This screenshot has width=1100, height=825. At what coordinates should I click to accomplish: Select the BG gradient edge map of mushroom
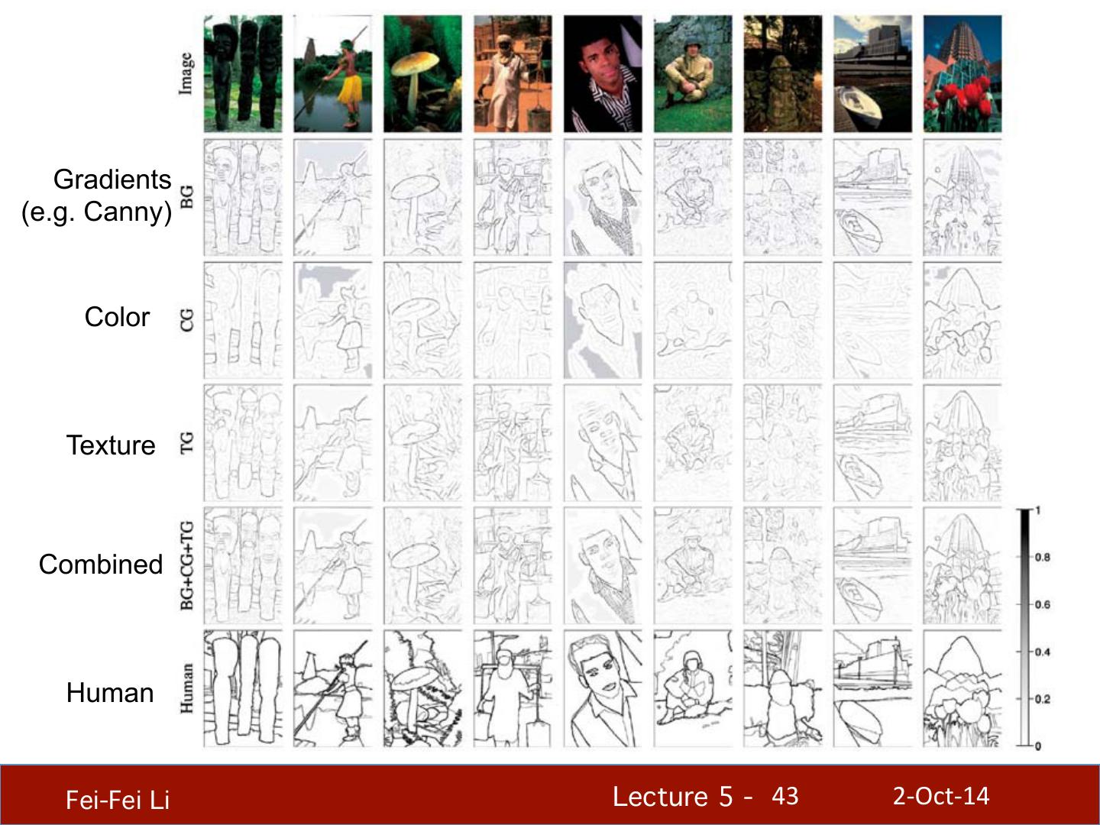(422, 197)
